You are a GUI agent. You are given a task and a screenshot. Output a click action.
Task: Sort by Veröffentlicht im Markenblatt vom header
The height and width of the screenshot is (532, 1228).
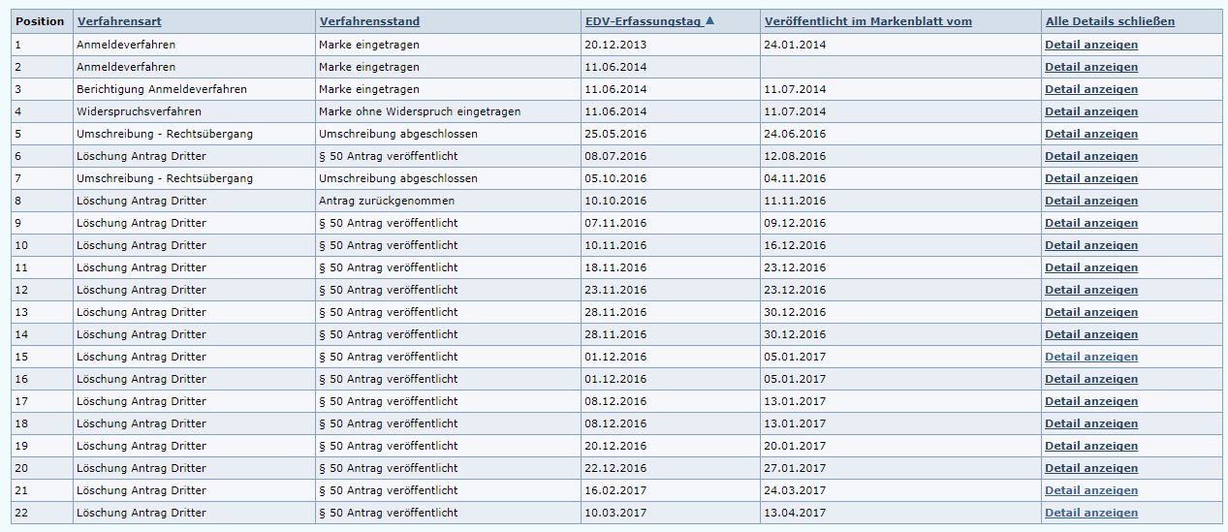[868, 21]
